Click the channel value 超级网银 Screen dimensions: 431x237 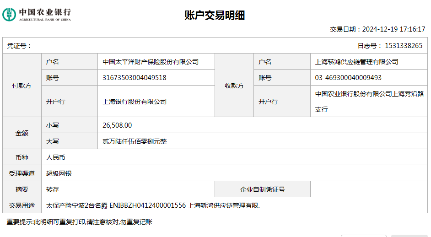click(x=59, y=173)
